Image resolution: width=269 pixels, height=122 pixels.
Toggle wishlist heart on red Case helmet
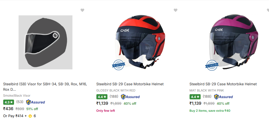pyautogui.click(x=176, y=10)
